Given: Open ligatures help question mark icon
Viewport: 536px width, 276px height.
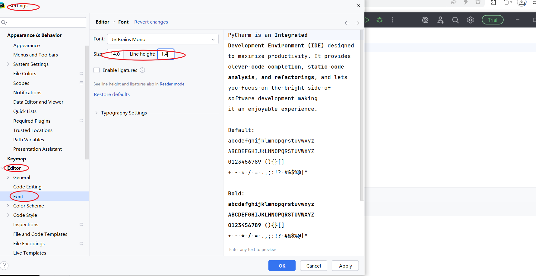Looking at the screenshot, I should click(x=142, y=70).
